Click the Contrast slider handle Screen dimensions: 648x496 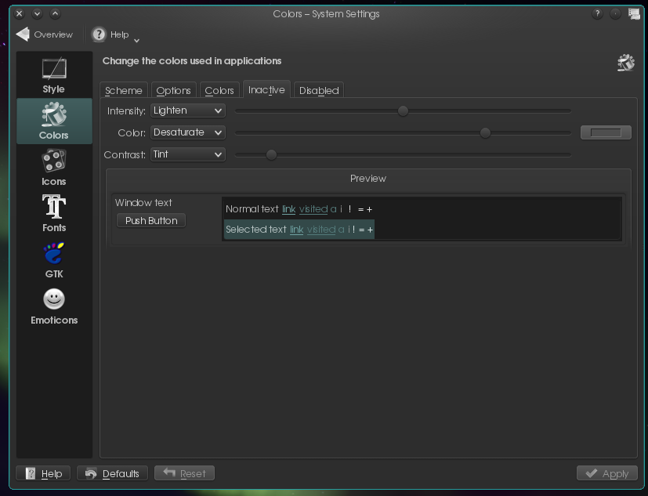[x=271, y=154]
